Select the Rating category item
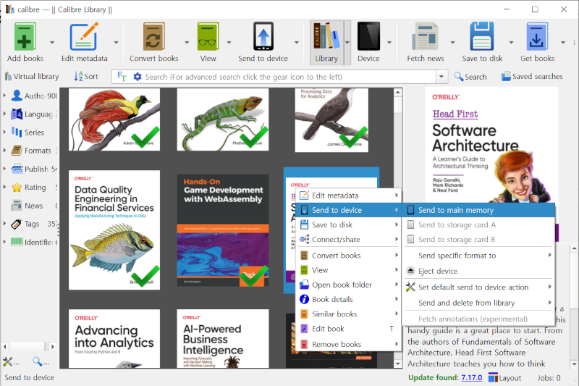Image resolution: width=579 pixels, height=386 pixels. (34, 188)
